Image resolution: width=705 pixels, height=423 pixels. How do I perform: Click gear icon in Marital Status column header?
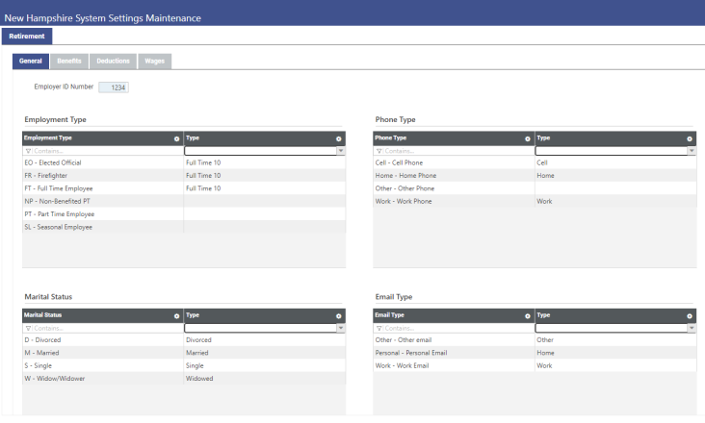click(176, 315)
